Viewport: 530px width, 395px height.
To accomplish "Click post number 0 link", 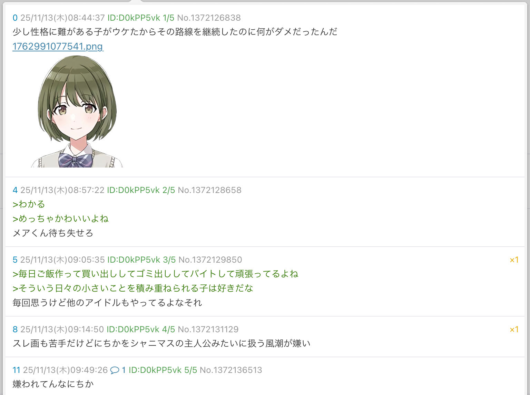I will pos(15,18).
